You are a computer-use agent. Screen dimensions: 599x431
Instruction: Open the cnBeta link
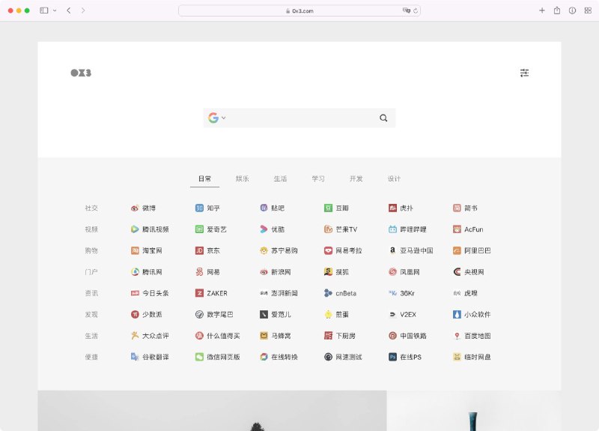tap(341, 293)
